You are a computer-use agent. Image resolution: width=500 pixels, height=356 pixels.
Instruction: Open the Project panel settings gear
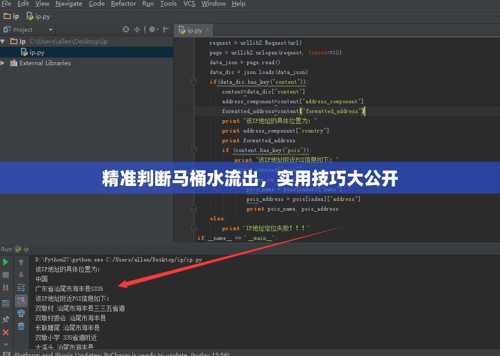(x=153, y=30)
